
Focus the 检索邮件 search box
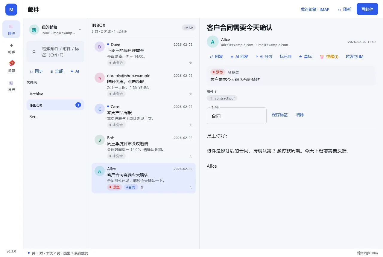click(55, 52)
